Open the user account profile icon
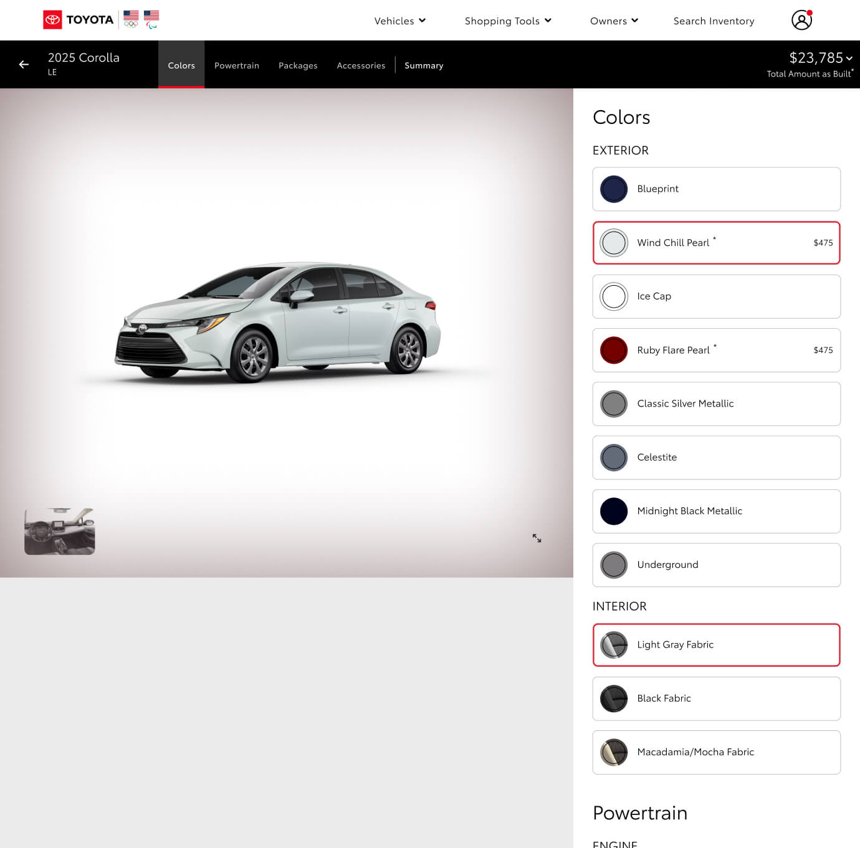The image size is (860, 848). coord(801,20)
